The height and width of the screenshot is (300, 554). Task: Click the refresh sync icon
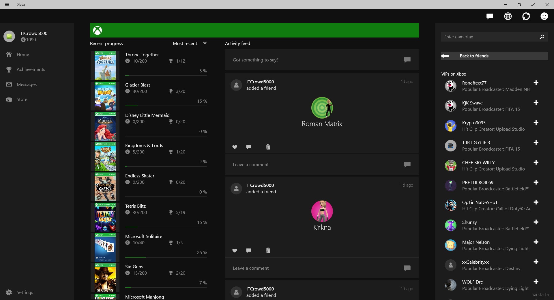(x=526, y=16)
